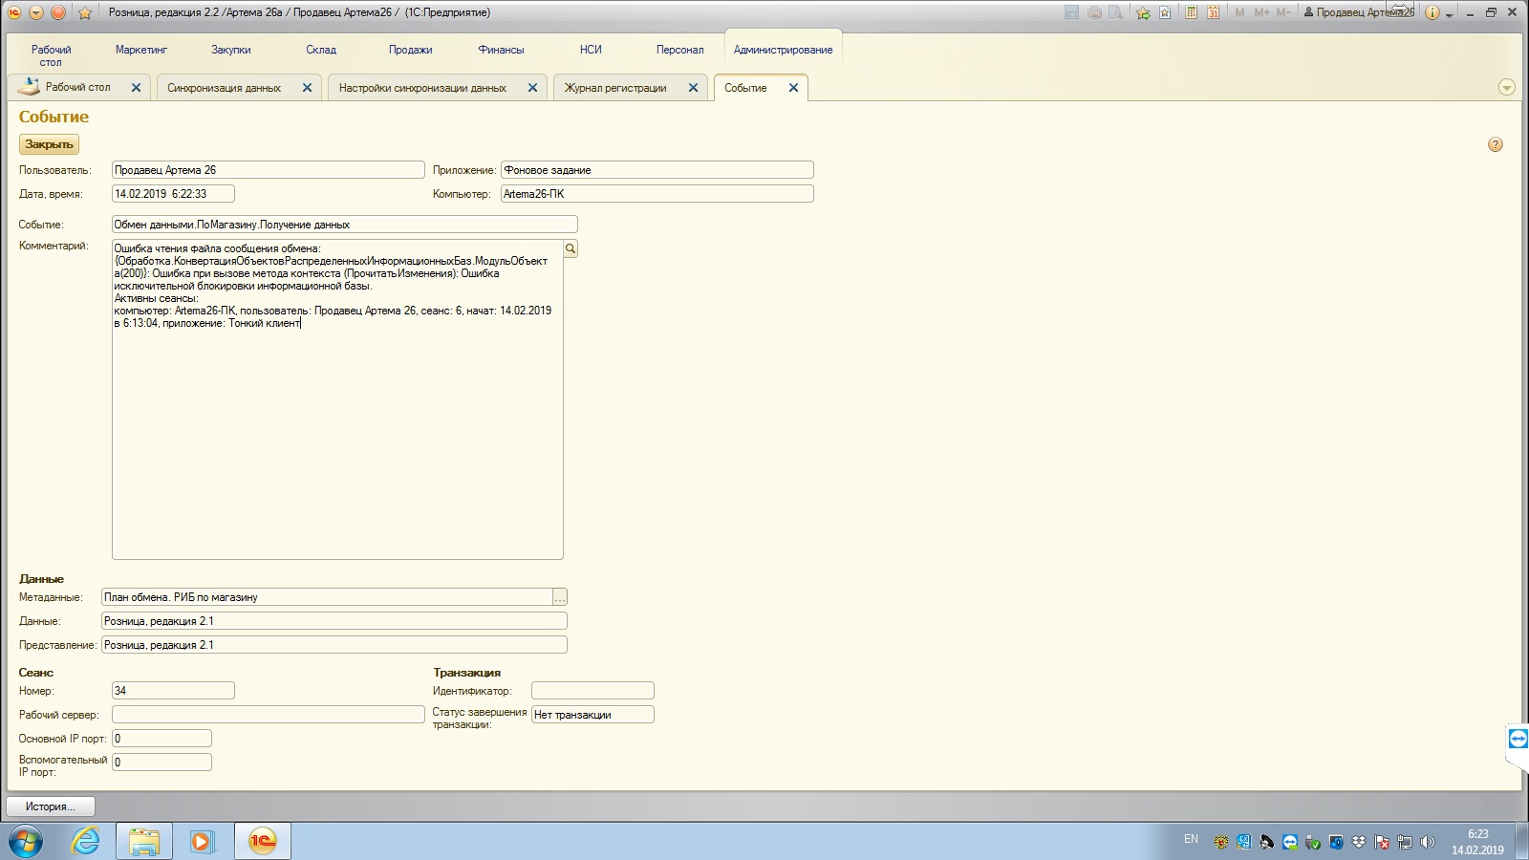Launch Internet Explorer from taskbar
The width and height of the screenshot is (1529, 860).
point(86,841)
